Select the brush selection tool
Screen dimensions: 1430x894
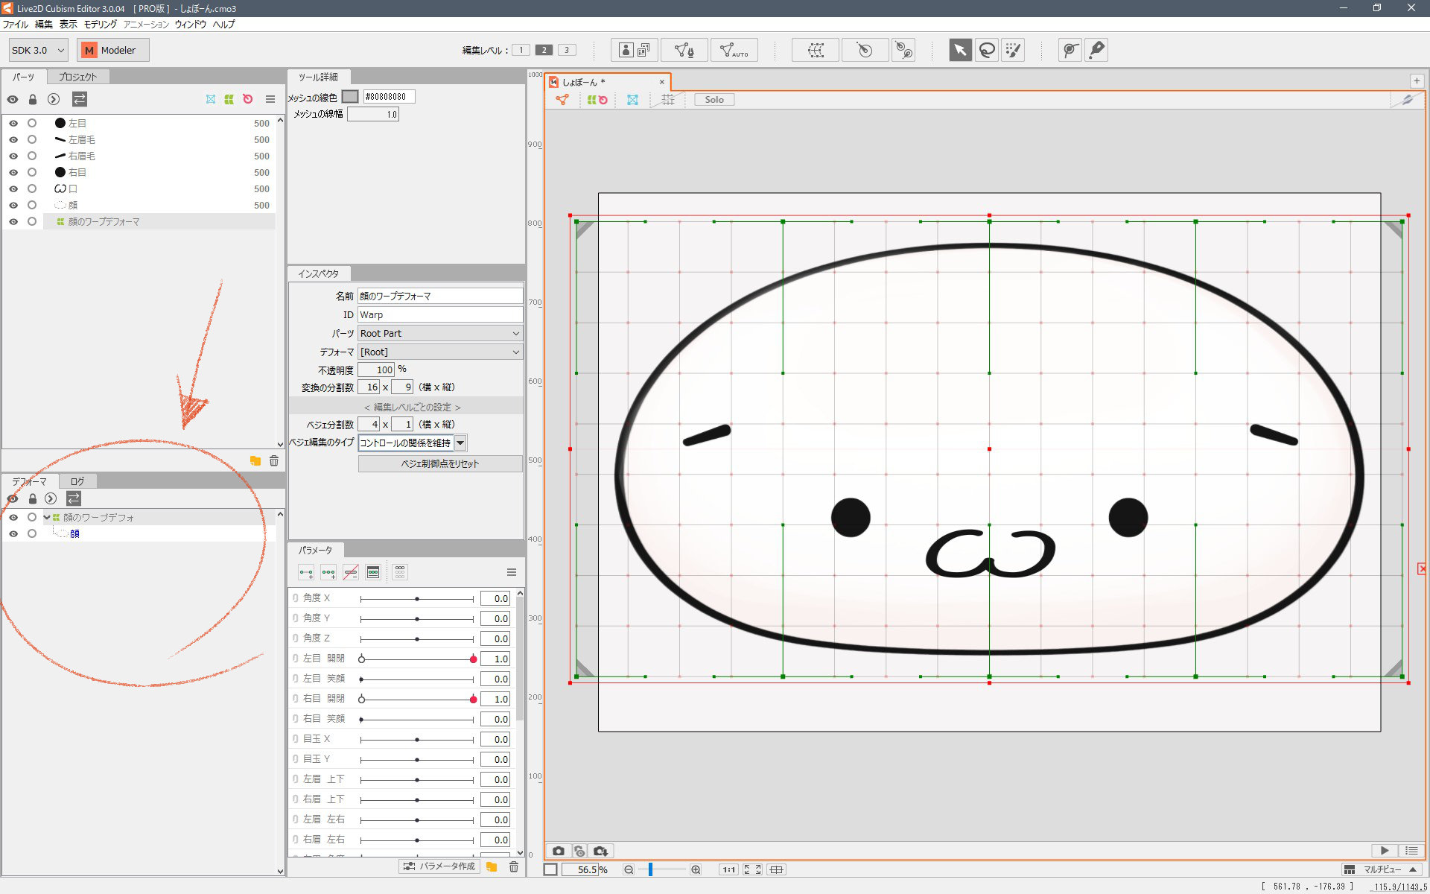coord(1013,50)
